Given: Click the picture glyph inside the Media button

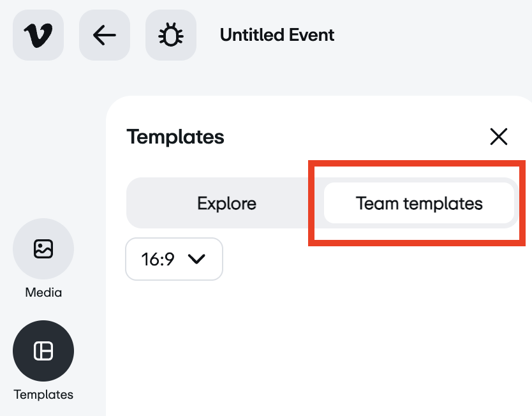Looking at the screenshot, I should 43,249.
